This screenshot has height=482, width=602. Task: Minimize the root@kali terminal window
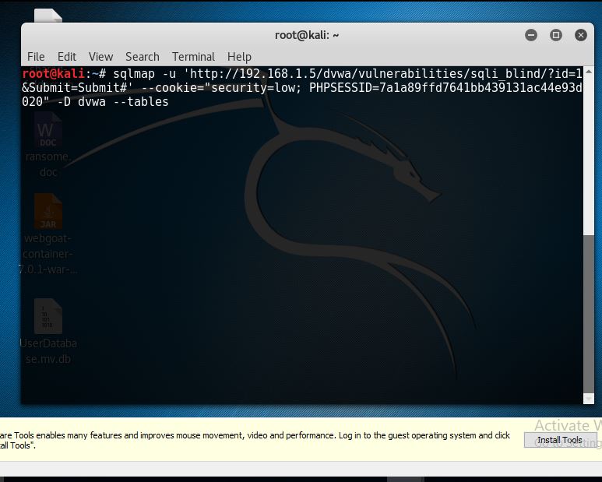click(x=531, y=35)
